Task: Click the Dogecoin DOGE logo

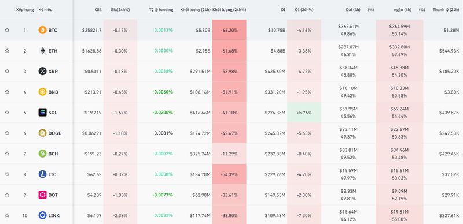Action: click(42, 133)
